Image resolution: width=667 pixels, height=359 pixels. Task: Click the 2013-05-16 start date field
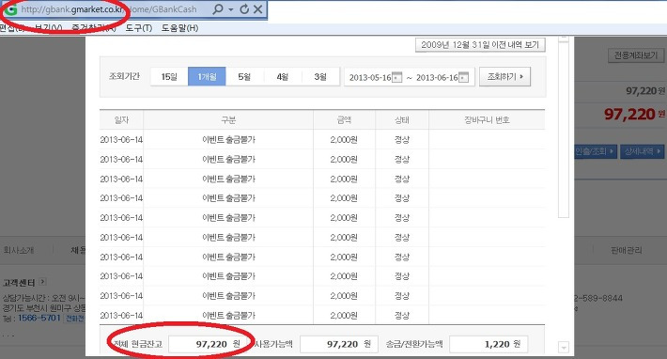369,78
